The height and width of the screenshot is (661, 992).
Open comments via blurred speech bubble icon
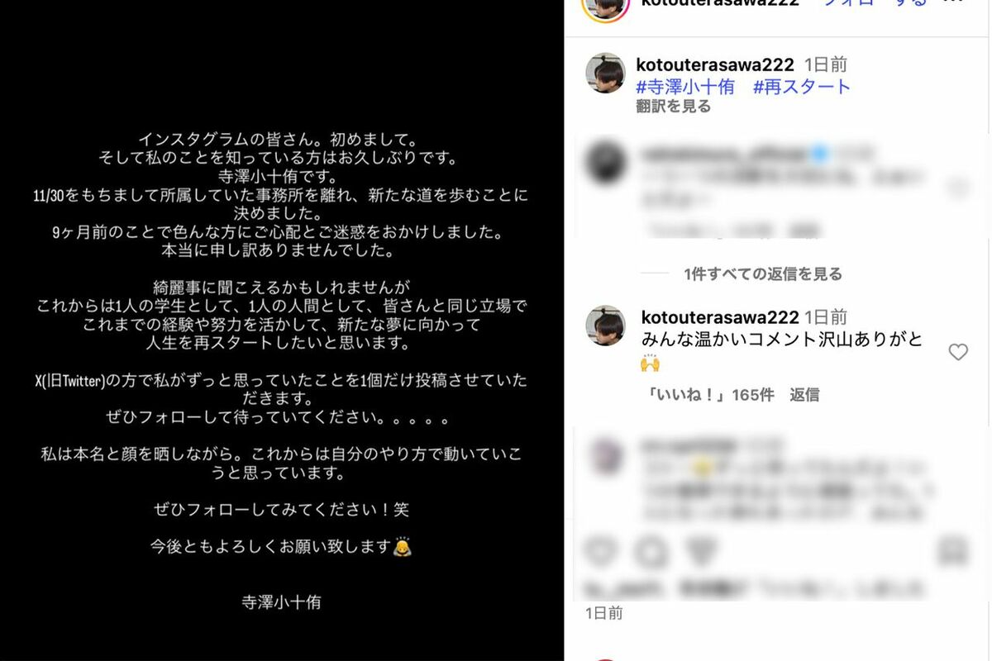tap(651, 551)
